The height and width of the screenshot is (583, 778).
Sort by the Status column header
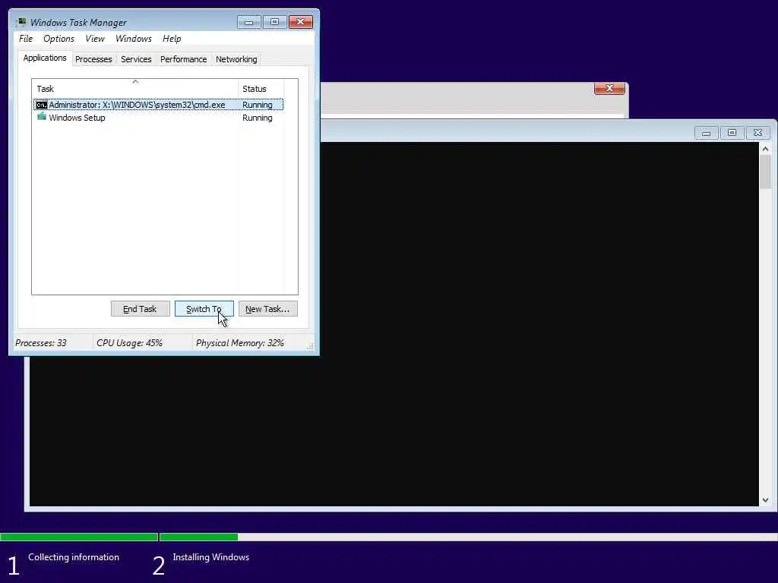click(261, 89)
